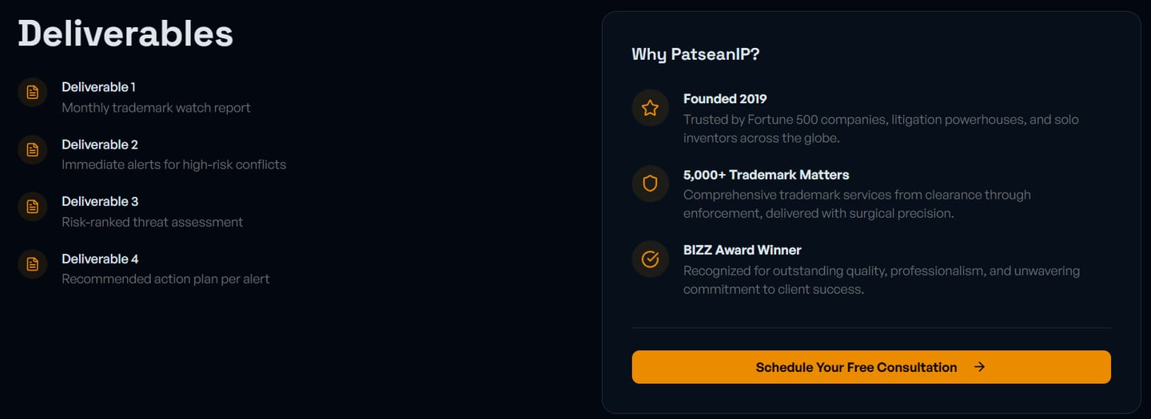Click the Founded 2019 title

(725, 99)
